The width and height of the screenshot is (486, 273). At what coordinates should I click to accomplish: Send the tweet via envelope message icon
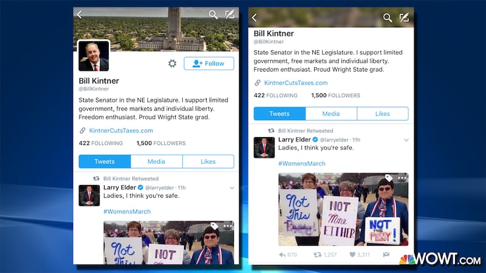click(x=386, y=254)
